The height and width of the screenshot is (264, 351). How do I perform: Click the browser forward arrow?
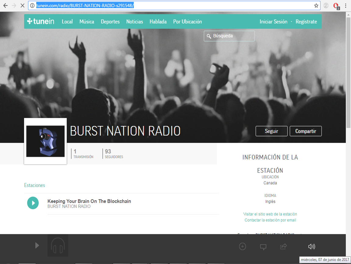(x=14, y=5)
